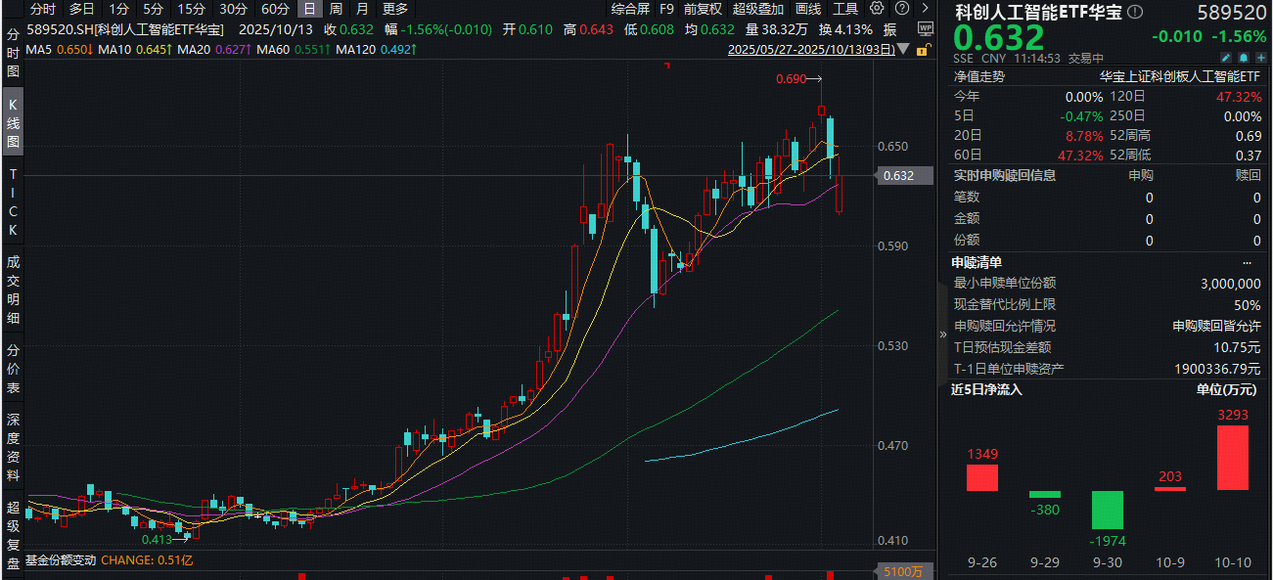
Task: Select the 60分 timeframe tab
Action: tap(275, 9)
